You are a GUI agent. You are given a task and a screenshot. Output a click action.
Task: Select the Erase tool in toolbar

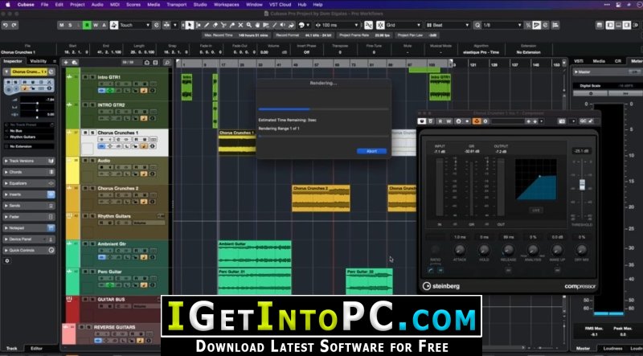(x=215, y=25)
